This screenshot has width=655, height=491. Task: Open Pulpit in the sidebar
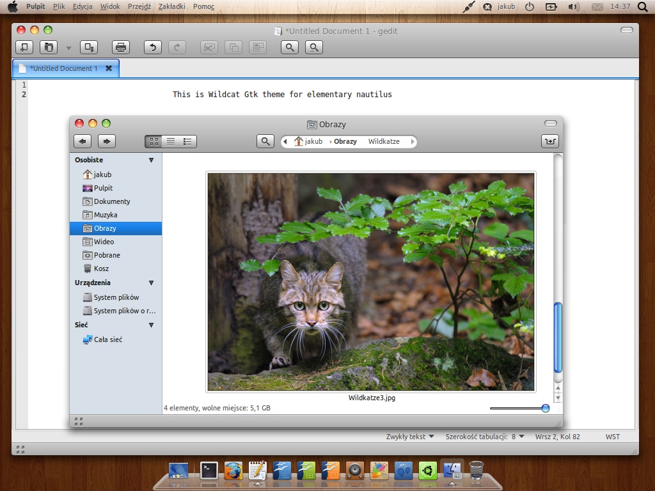tap(116, 188)
